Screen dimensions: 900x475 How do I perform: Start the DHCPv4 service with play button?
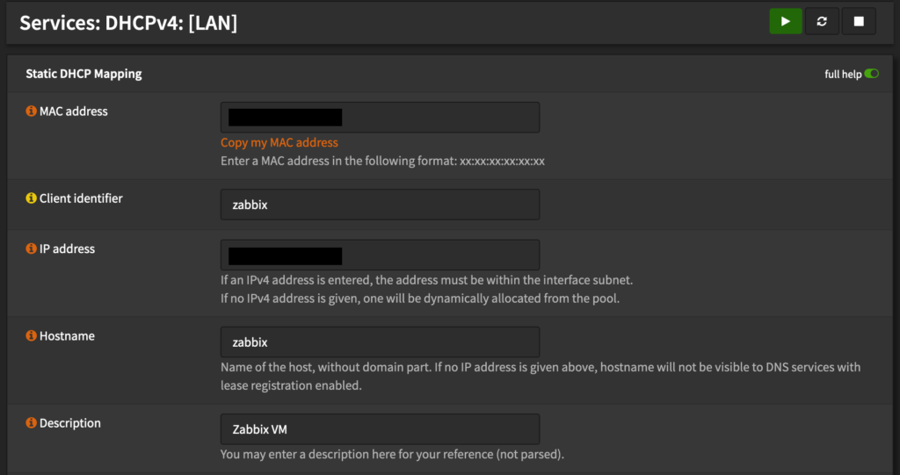(786, 22)
